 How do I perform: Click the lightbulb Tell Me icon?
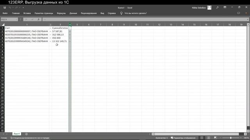[121, 13]
